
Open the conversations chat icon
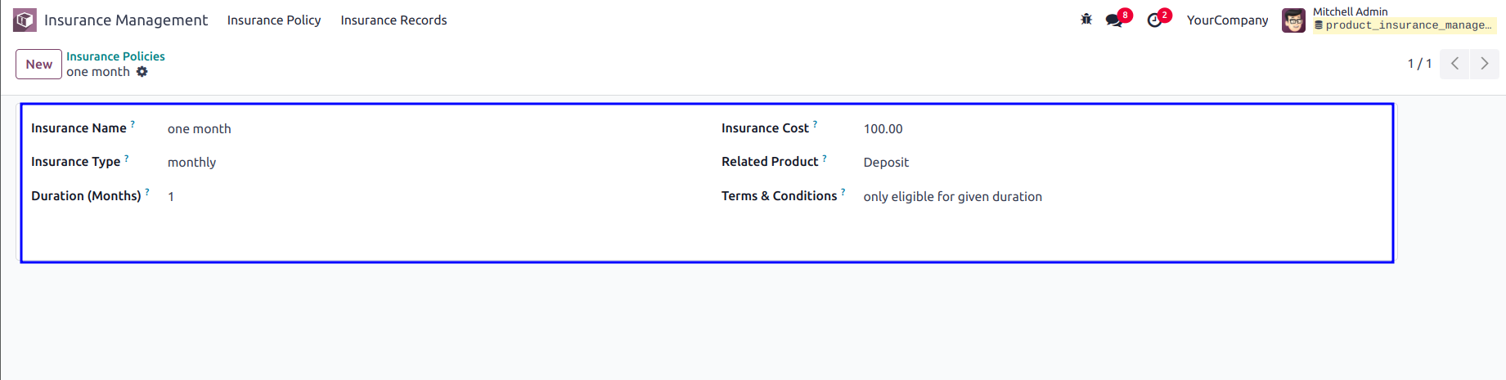pyautogui.click(x=1114, y=20)
